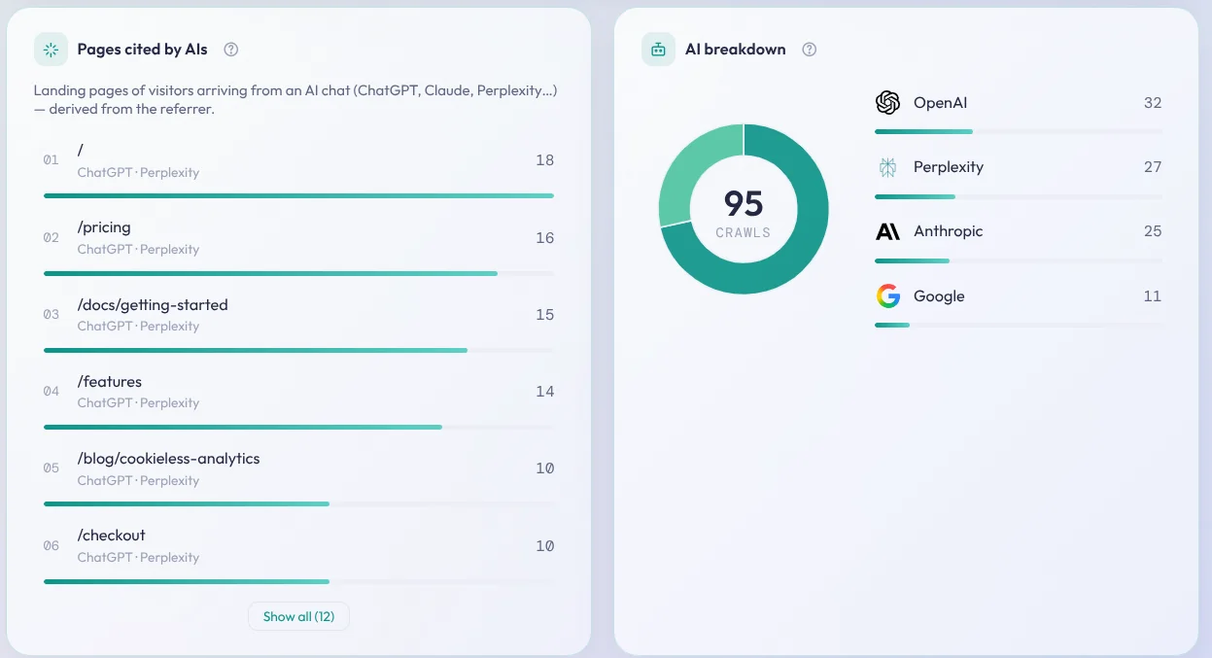
Task: Click the Perplexity logo icon
Action: tap(887, 167)
